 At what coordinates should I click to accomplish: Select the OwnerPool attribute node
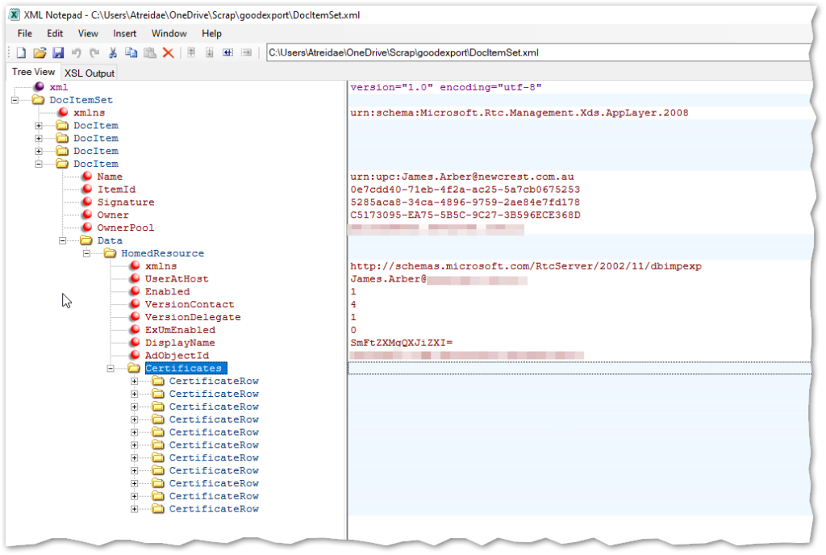pos(125,227)
